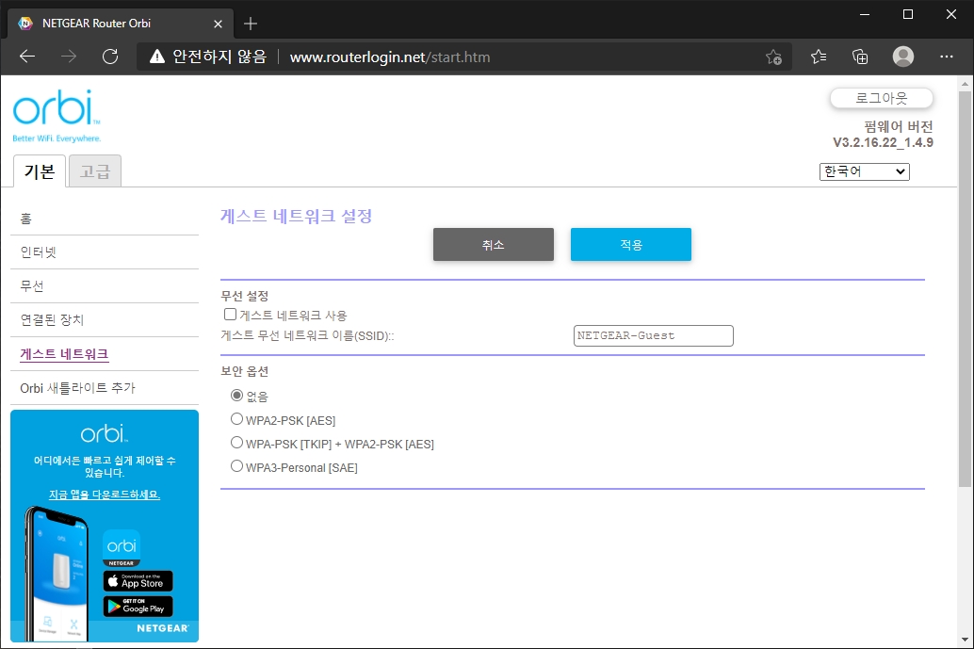Screen dimensions: 974x649
Task: Open the browser settings ellipsis menu
Action: point(947,57)
